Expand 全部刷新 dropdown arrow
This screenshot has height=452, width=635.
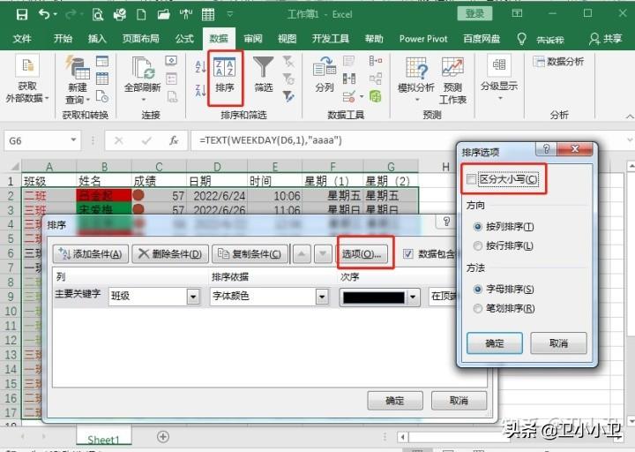click(x=144, y=100)
